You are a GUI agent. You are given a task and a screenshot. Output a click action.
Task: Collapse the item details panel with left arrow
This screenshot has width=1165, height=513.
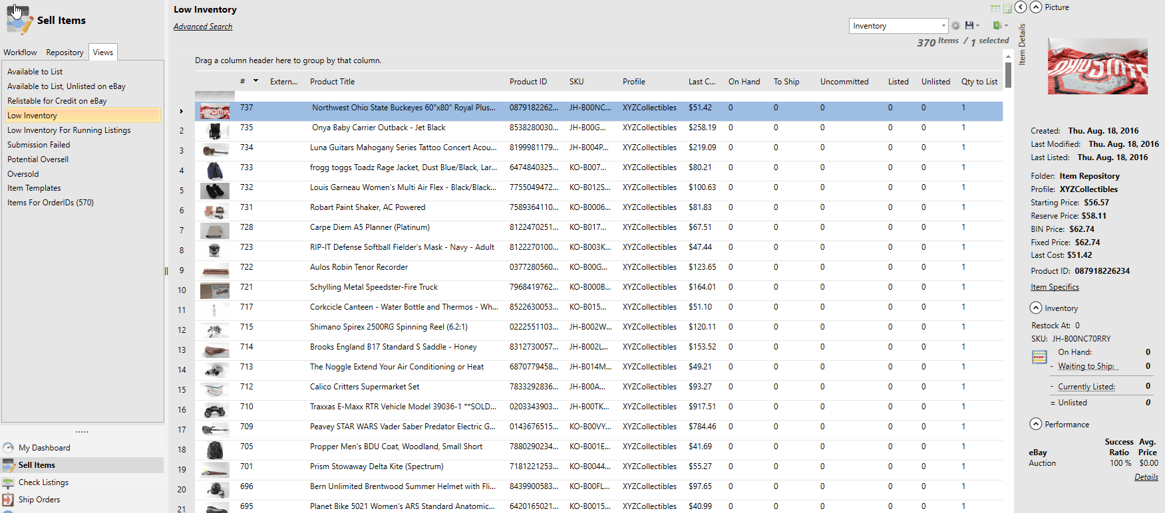(x=1020, y=7)
